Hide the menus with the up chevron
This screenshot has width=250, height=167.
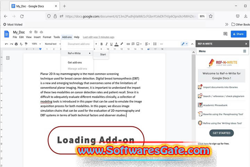point(192,44)
